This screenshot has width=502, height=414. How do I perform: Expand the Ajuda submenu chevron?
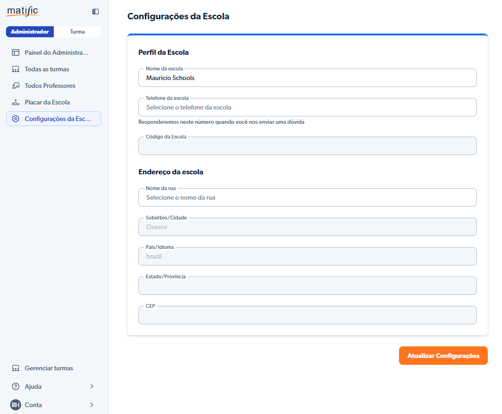click(92, 386)
